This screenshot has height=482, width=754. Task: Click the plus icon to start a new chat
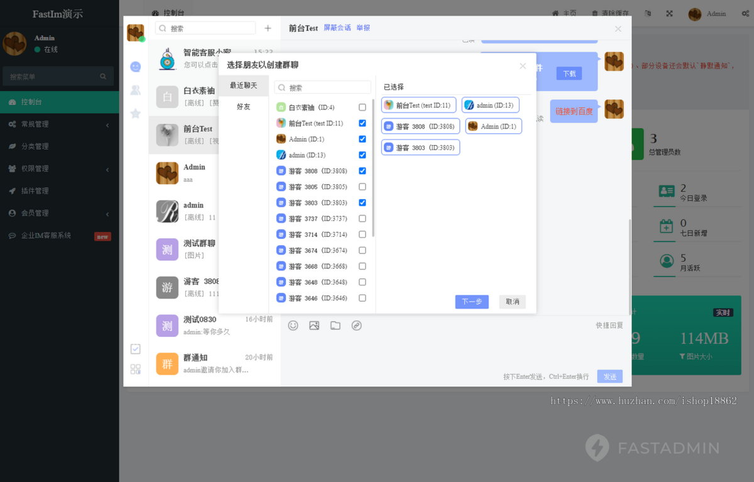coord(268,28)
